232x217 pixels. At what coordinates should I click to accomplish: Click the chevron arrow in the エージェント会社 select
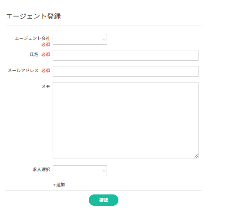(104, 39)
